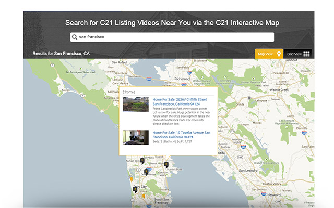Click the 'Lafayette' map label
This screenshot has width=334, height=208.
point(261,100)
